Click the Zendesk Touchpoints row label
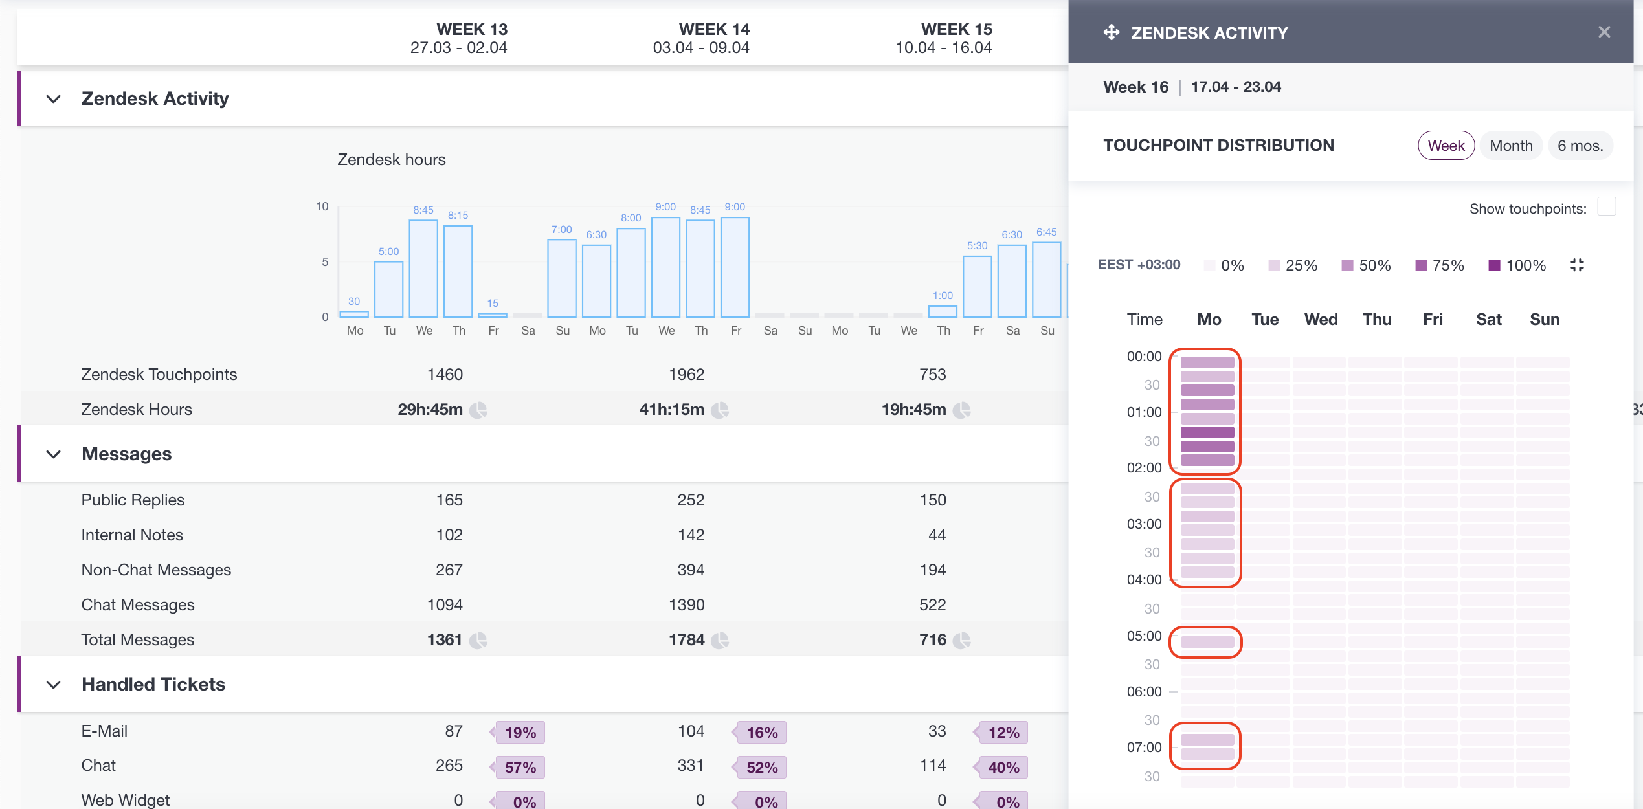The width and height of the screenshot is (1643, 809). [x=159, y=375]
